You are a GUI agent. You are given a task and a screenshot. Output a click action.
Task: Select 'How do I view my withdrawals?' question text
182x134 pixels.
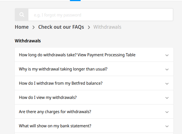(48, 98)
